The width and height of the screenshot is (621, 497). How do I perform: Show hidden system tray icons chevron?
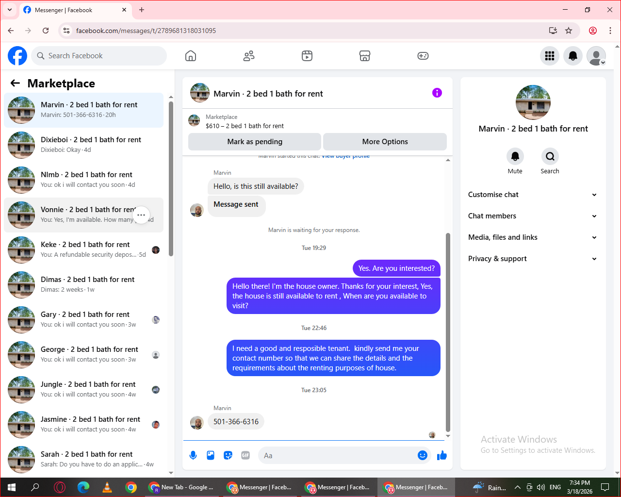tap(517, 487)
